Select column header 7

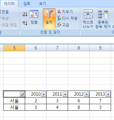pyautogui.click(x=57, y=48)
